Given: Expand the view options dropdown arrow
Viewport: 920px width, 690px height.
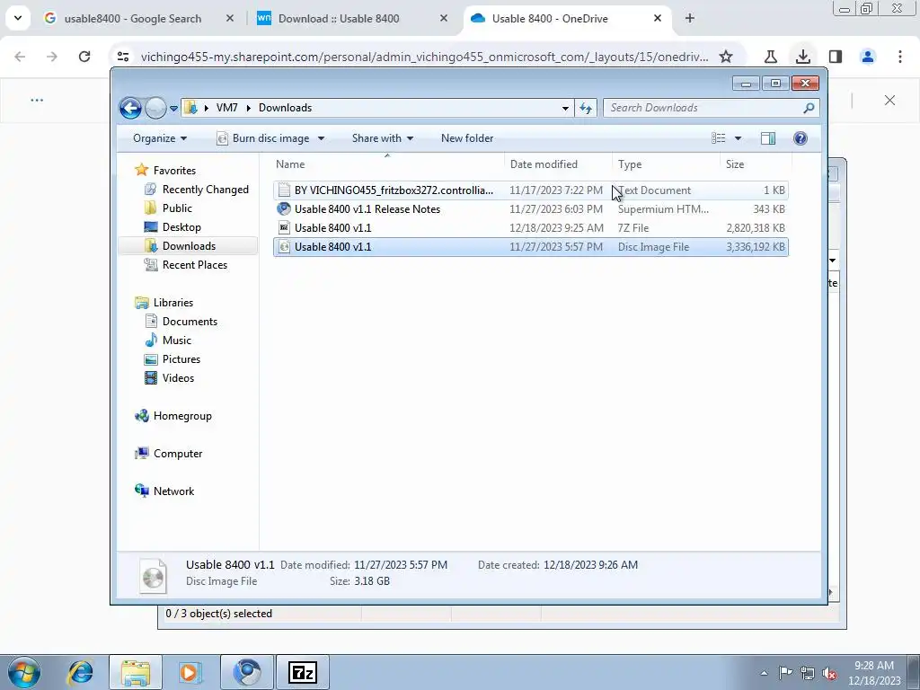Looking at the screenshot, I should (739, 138).
